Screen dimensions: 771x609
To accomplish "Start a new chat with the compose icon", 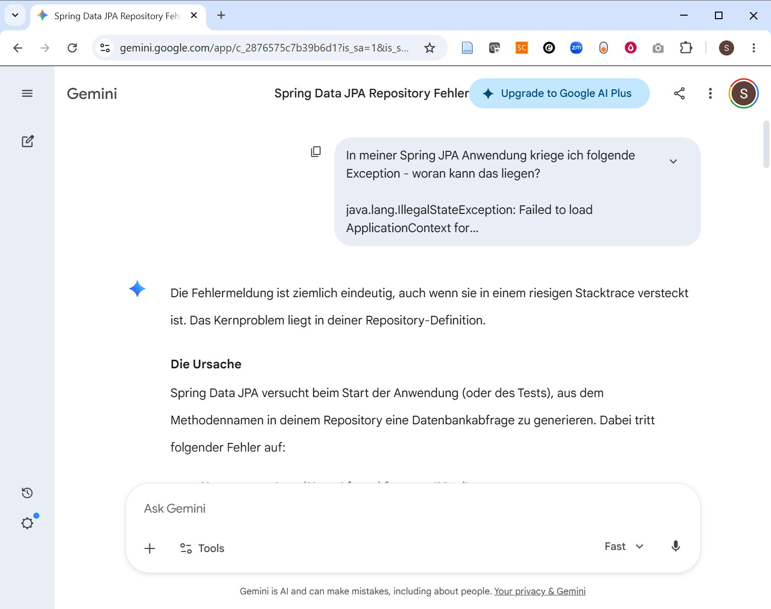I will (x=28, y=141).
